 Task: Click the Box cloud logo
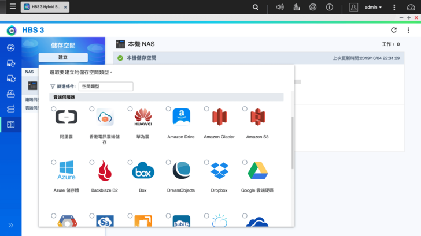(143, 170)
